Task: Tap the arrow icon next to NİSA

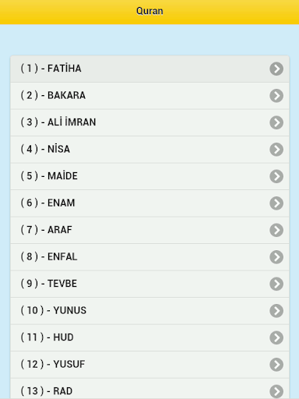Action: 276,150
